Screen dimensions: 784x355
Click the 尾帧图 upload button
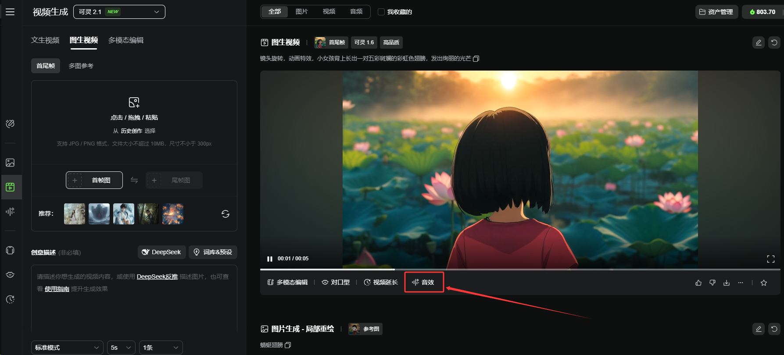[x=174, y=180]
